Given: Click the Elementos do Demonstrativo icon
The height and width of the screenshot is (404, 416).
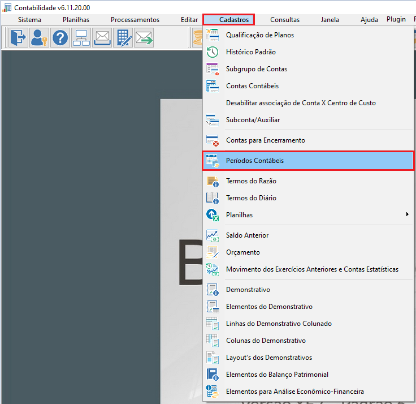Looking at the screenshot, I should (213, 307).
